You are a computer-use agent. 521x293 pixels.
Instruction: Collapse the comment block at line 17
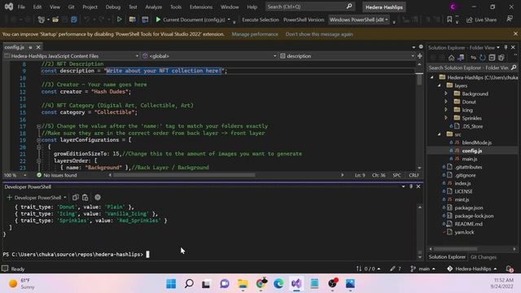coord(39,126)
